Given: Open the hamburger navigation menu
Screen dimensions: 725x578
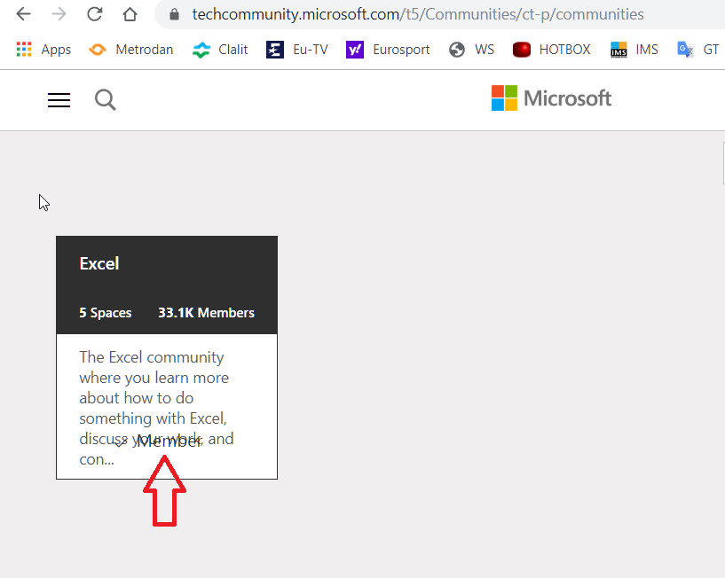Looking at the screenshot, I should pyautogui.click(x=59, y=100).
